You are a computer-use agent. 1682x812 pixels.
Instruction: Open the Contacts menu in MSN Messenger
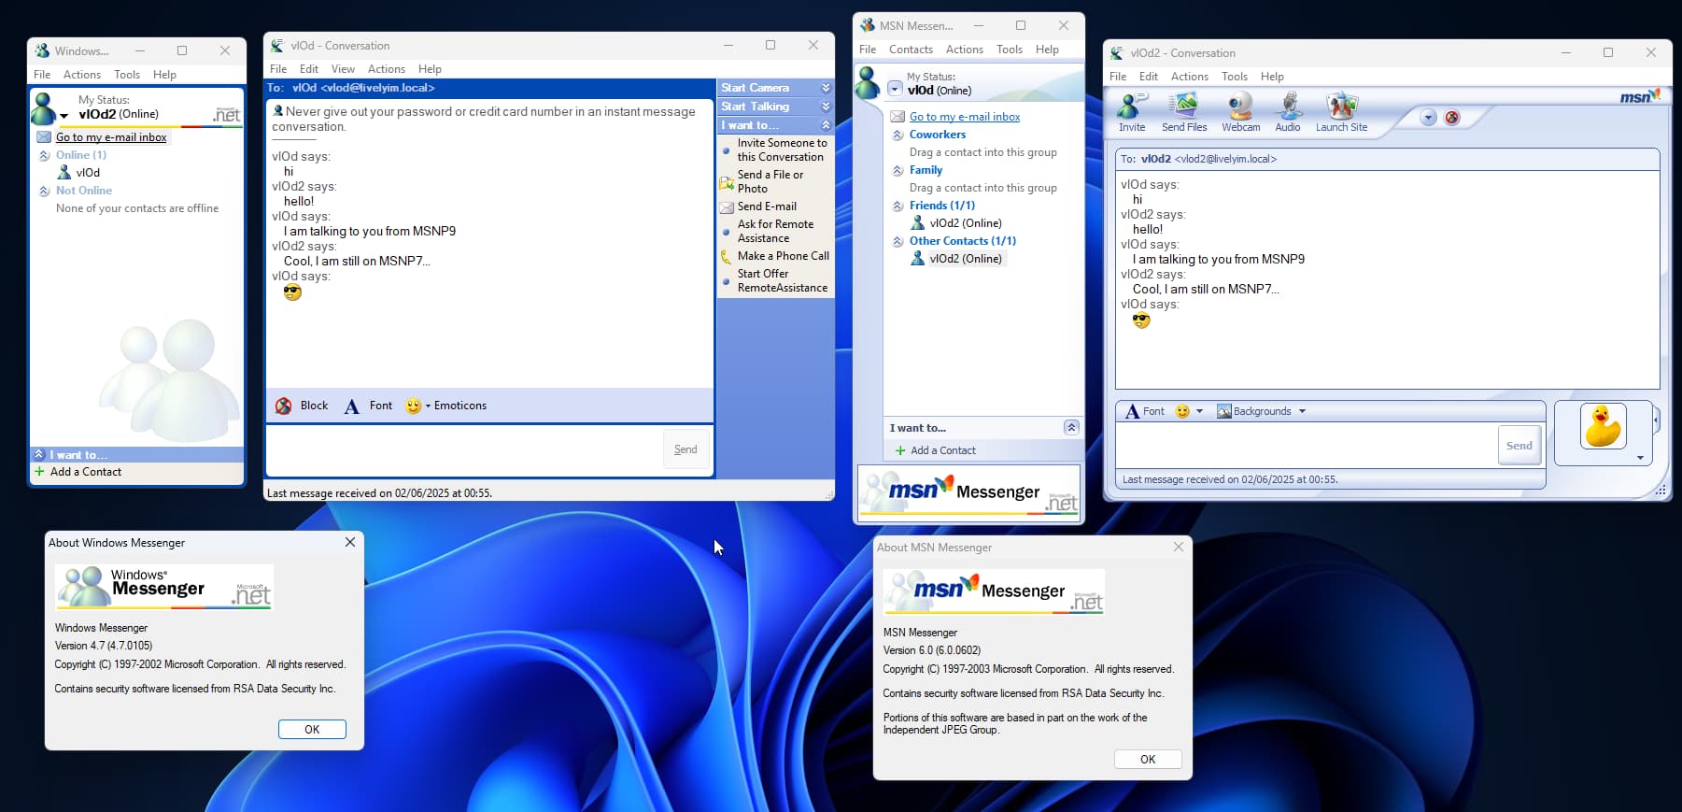[x=911, y=50]
